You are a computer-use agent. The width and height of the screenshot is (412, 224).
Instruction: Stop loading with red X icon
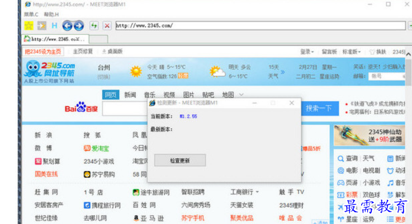pyautogui.click(x=107, y=26)
